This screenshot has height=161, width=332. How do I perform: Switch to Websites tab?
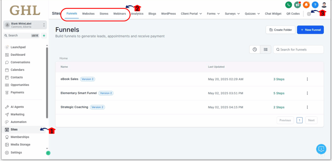point(88,14)
